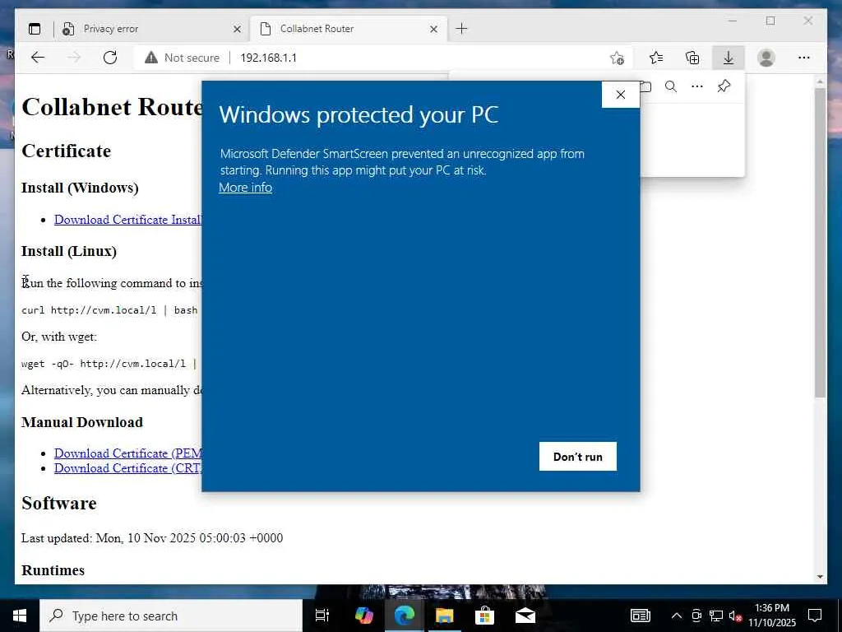The height and width of the screenshot is (632, 842).
Task: Open Download Certificate Installer link
Action: tap(127, 219)
